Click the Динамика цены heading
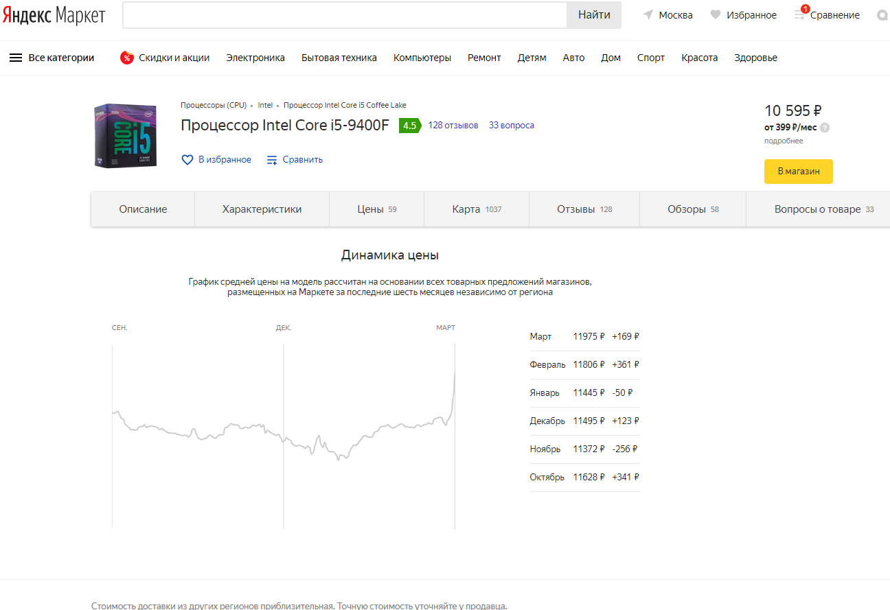 click(390, 255)
